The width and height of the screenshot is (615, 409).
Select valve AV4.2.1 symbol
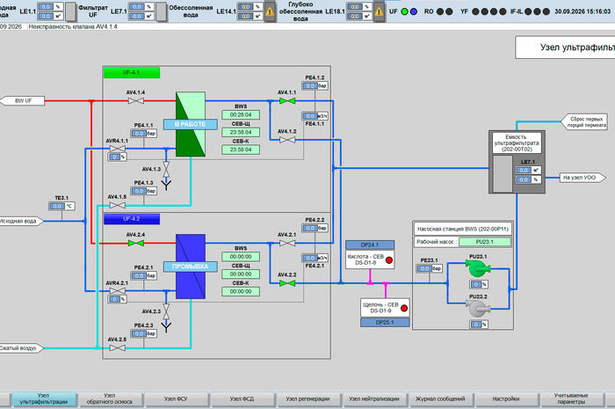pyautogui.click(x=287, y=244)
